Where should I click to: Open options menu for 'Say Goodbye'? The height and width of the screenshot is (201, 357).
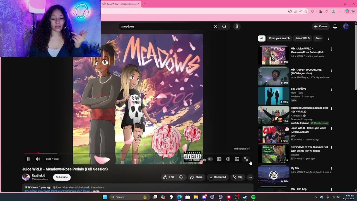tap(331, 89)
